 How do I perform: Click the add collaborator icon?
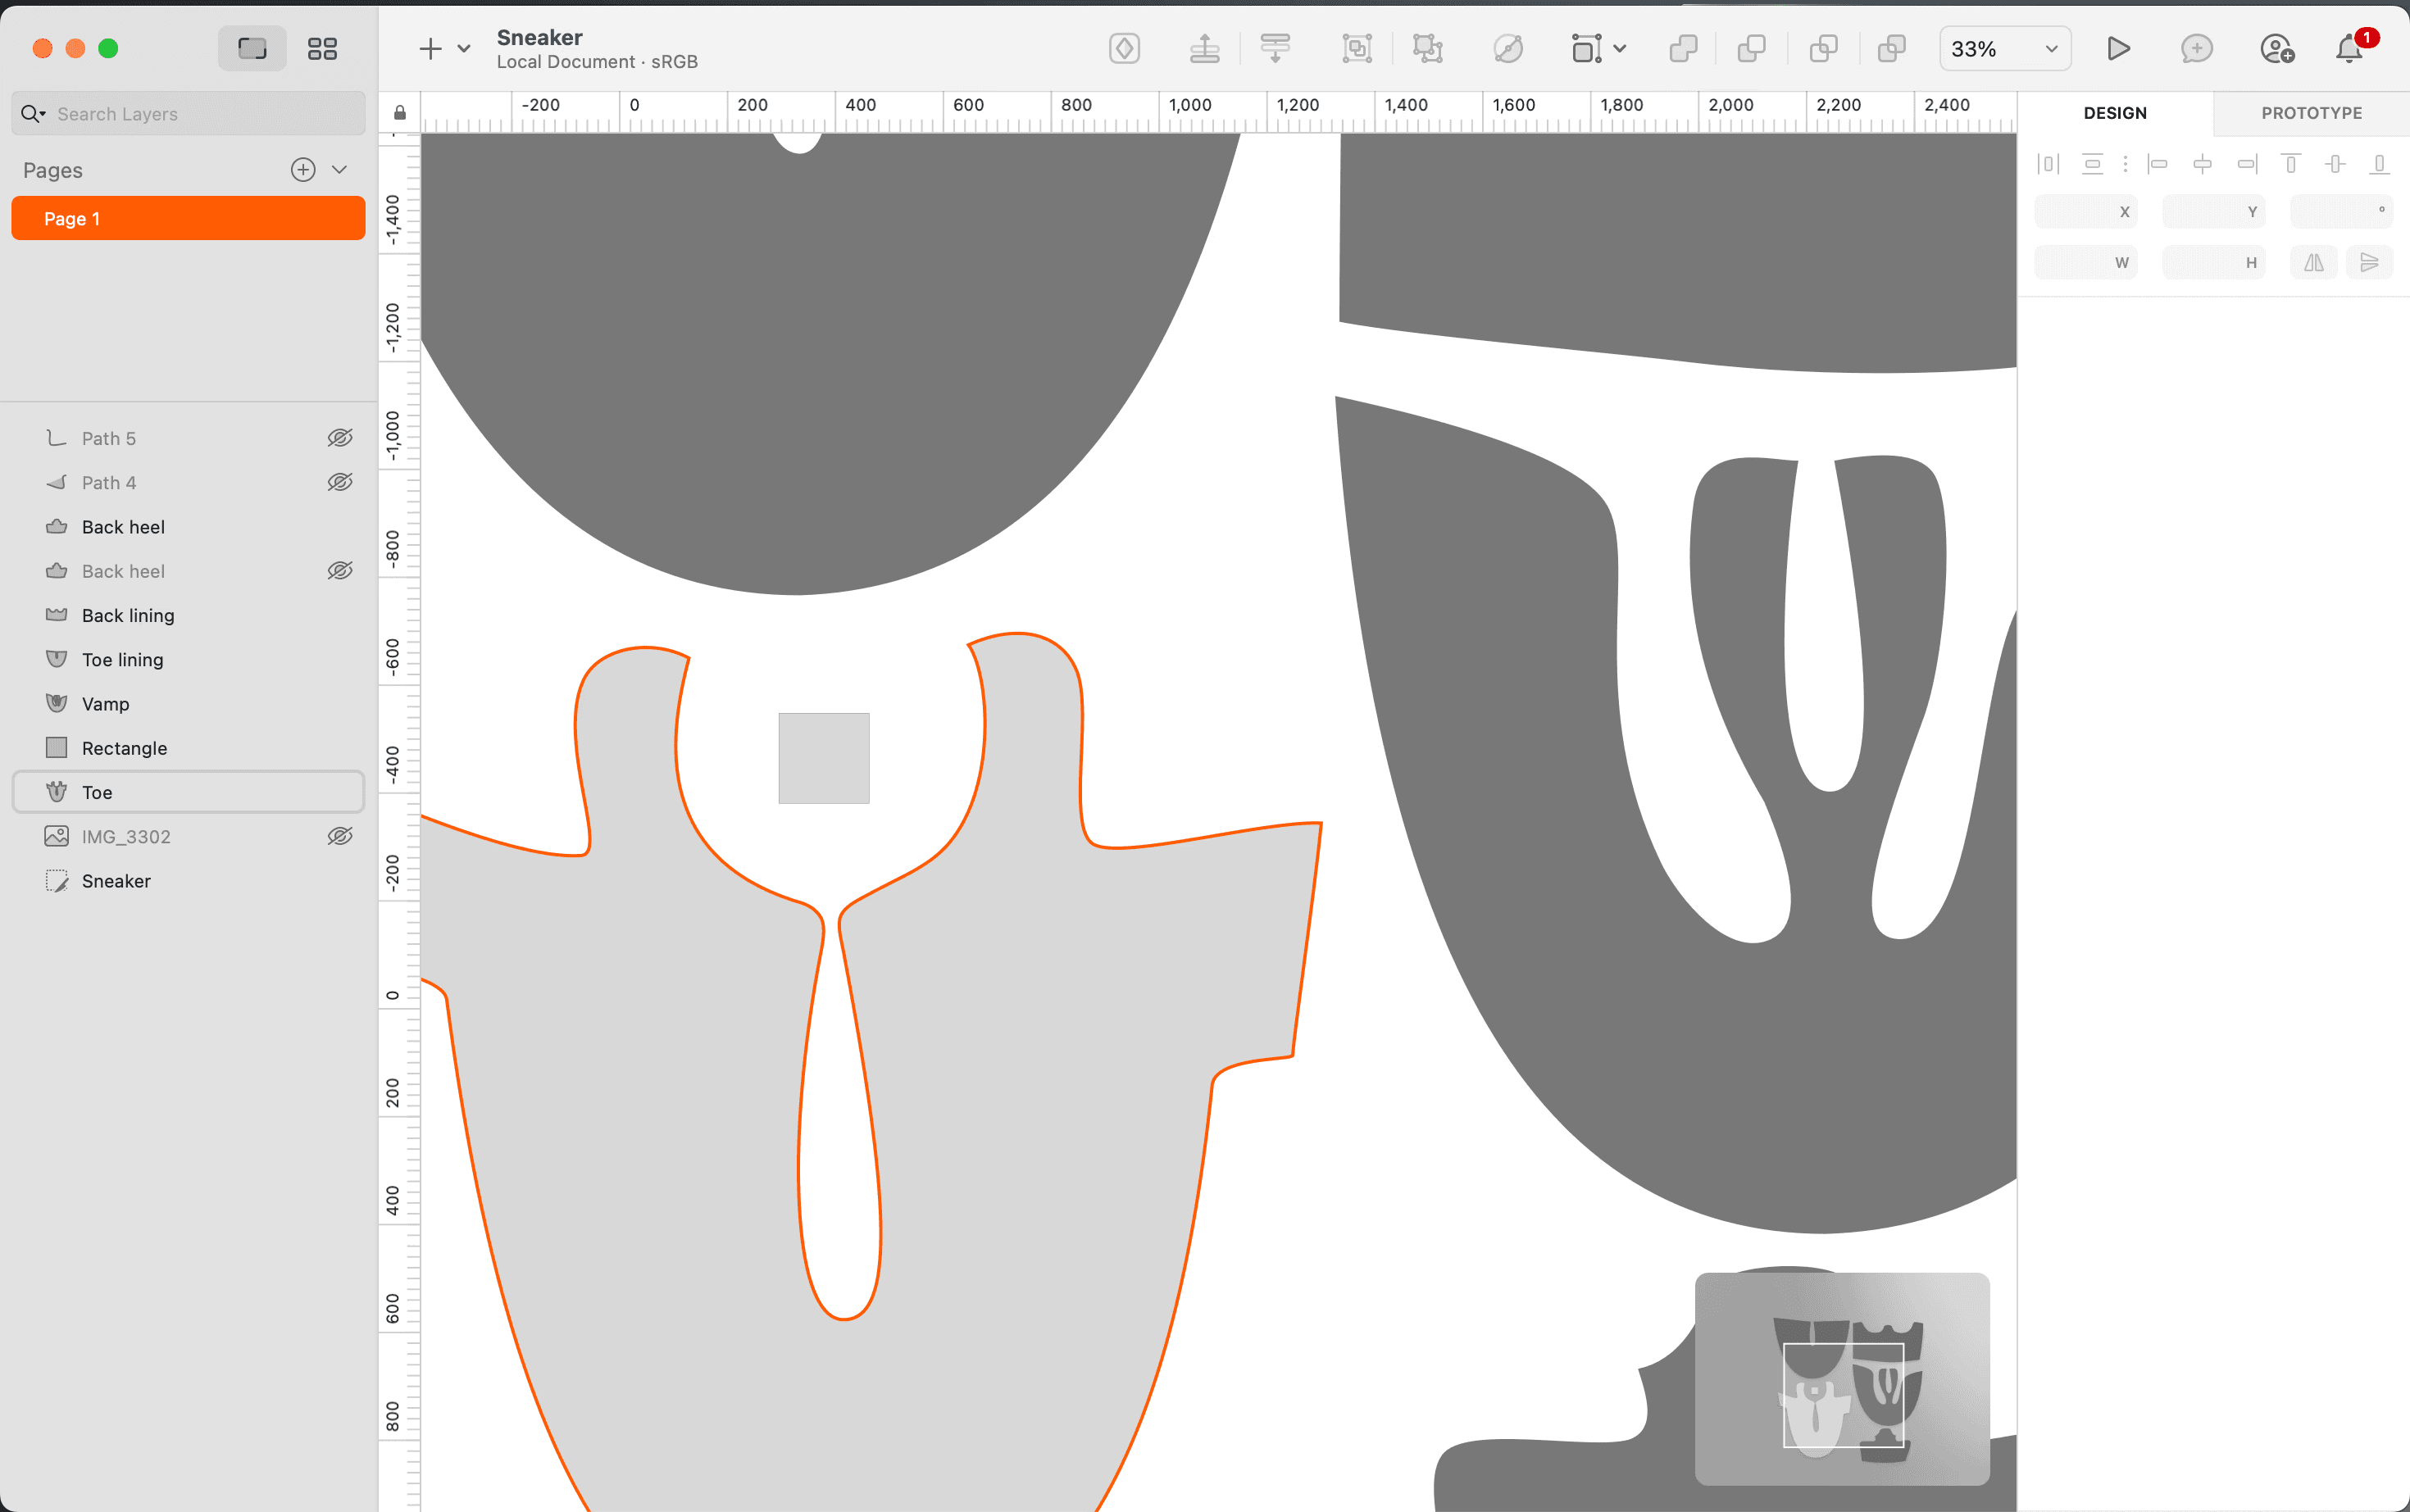point(2276,48)
